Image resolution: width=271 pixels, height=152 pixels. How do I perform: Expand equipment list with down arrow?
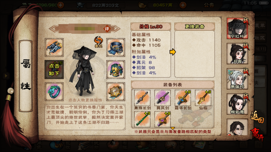pos(173,128)
